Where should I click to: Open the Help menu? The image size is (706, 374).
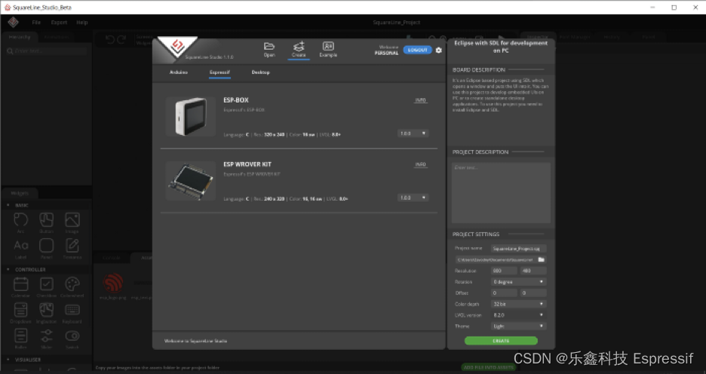(x=82, y=22)
